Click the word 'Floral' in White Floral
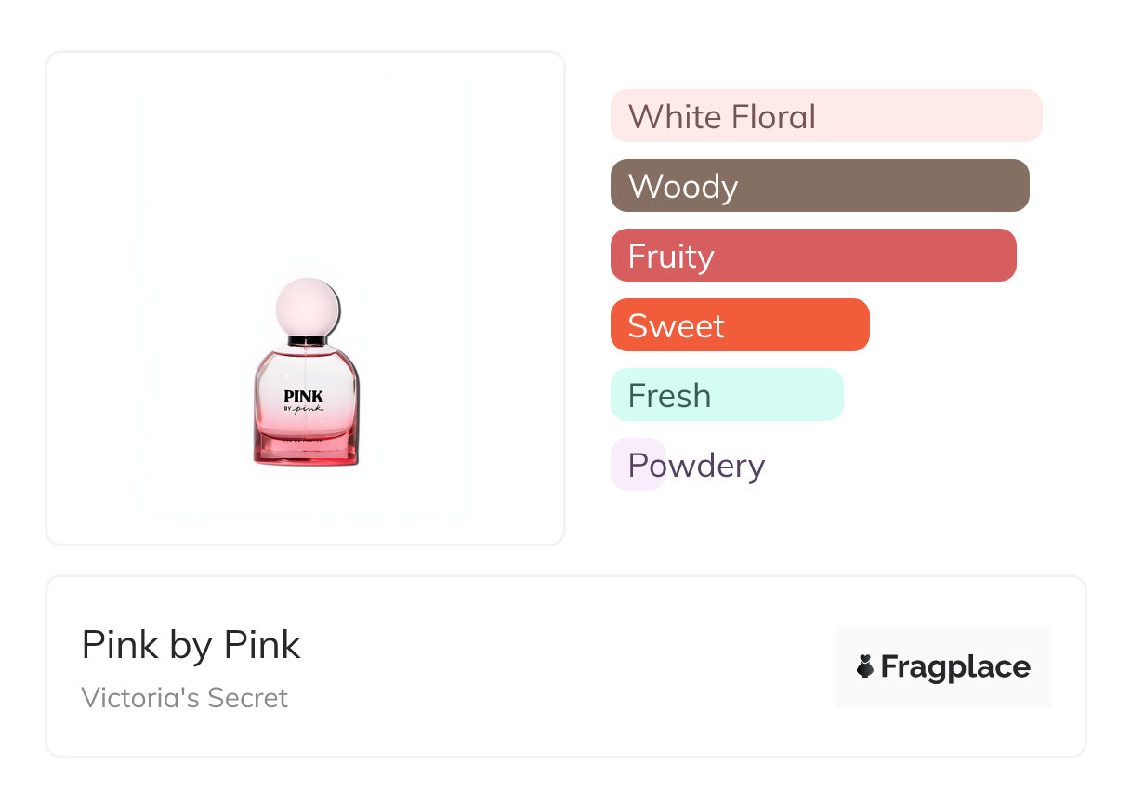Viewport: 1132px width, 803px height. 773,117
